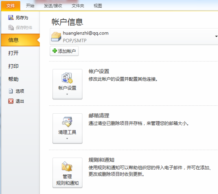Click the 另存为 save icon
Screen dimensions: 218x194
11,18
